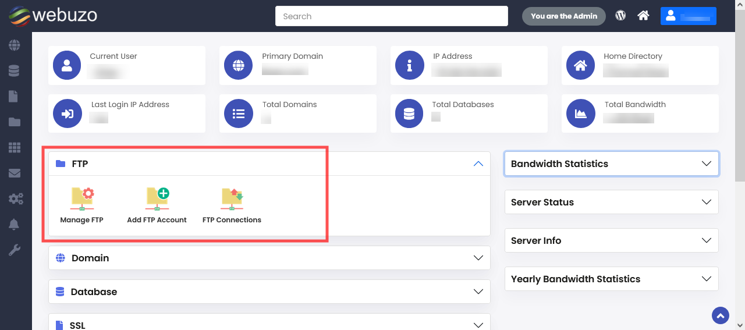This screenshot has height=330, width=745.
Task: Click the Current User person icon
Action: (67, 65)
